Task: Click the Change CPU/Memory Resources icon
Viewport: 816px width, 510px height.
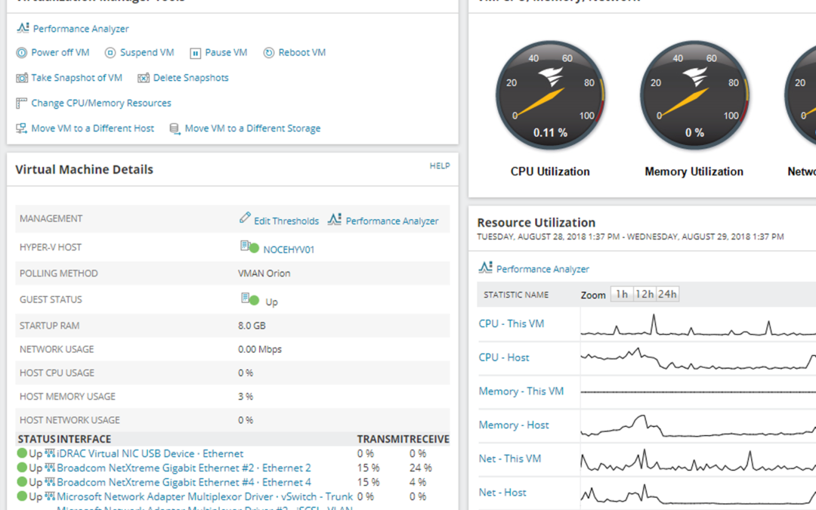Action: (21, 103)
